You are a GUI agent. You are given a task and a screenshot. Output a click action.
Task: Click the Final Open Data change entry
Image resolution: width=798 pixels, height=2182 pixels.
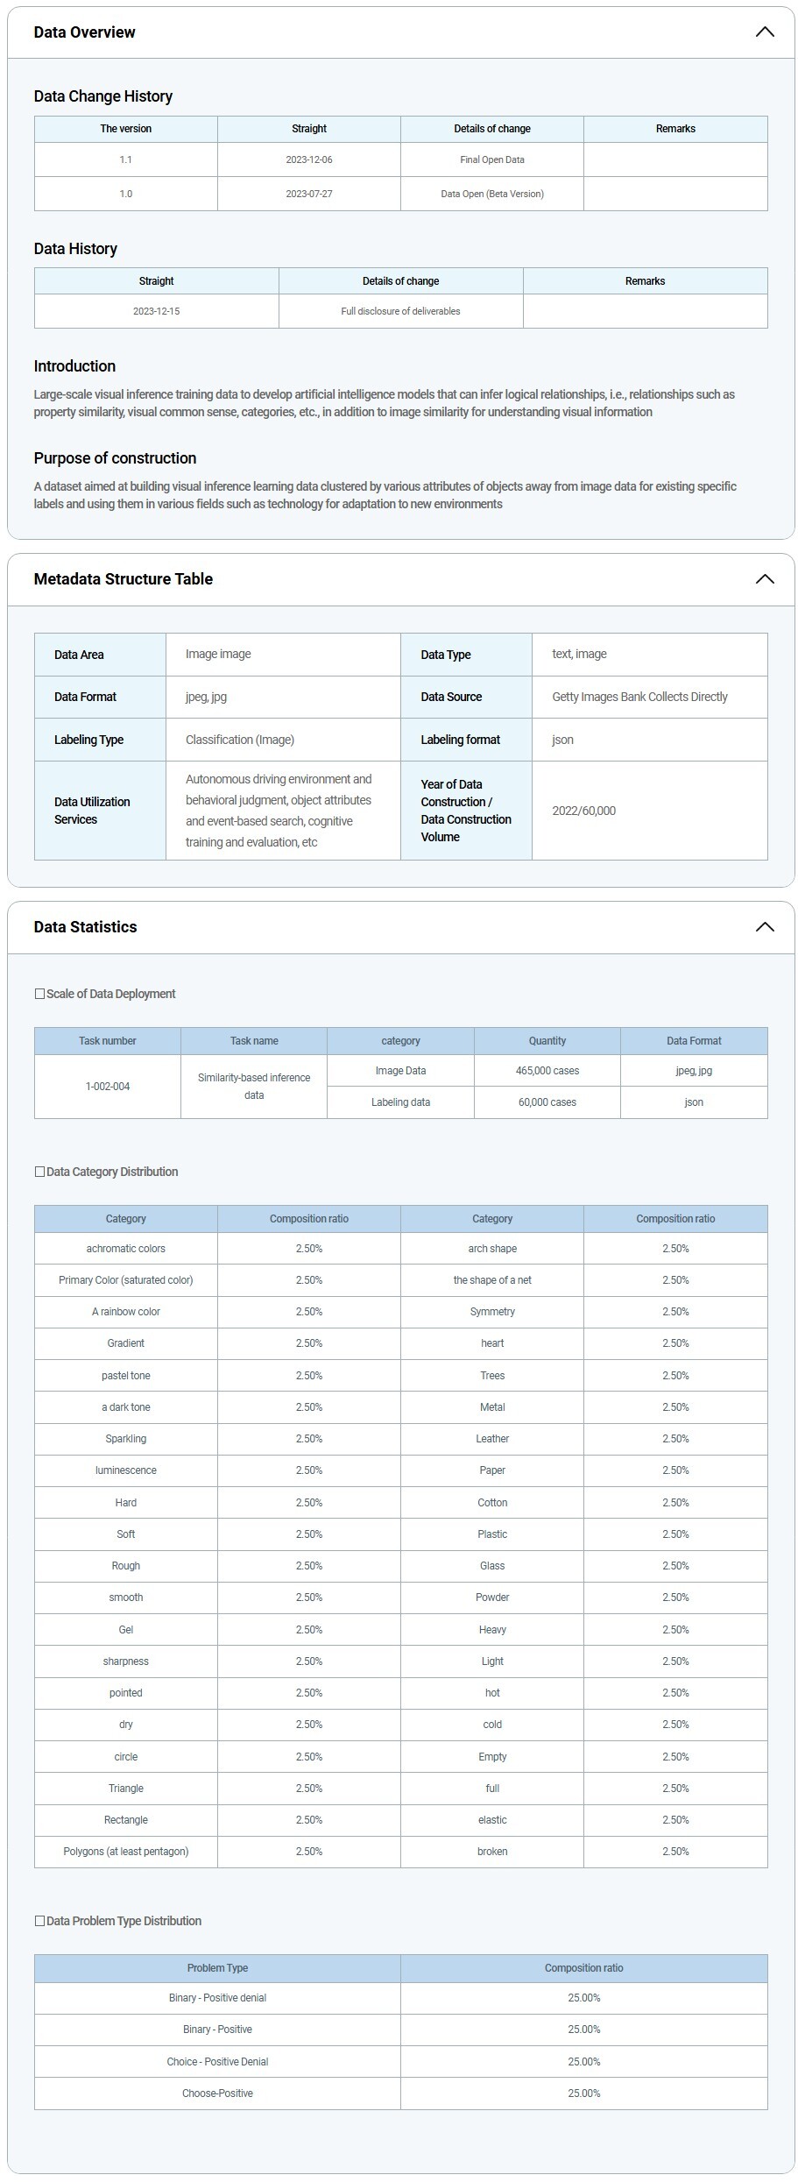point(491,159)
